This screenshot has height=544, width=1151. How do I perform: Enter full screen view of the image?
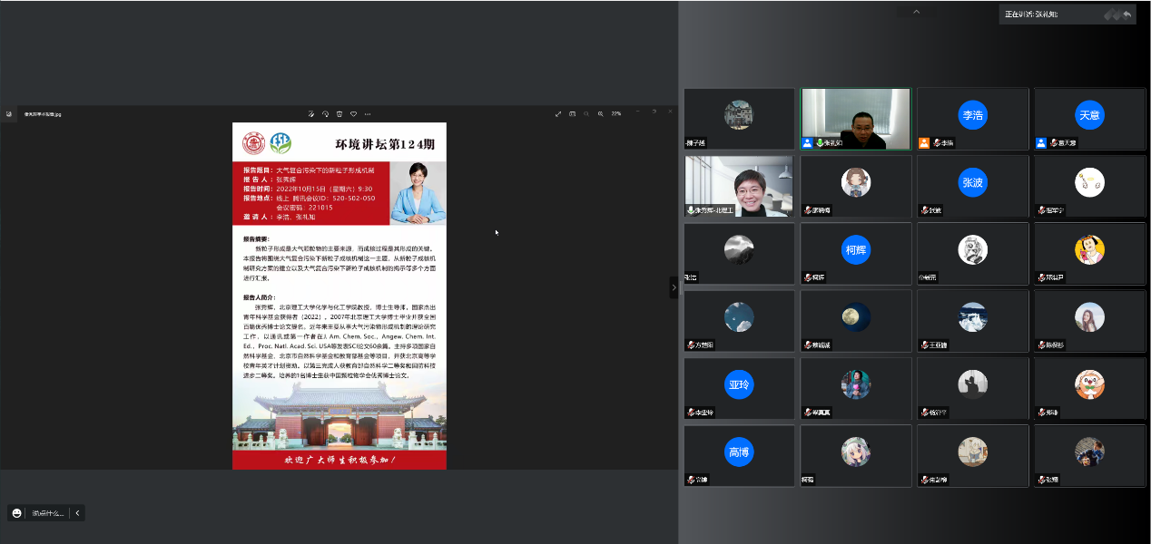pyautogui.click(x=558, y=113)
